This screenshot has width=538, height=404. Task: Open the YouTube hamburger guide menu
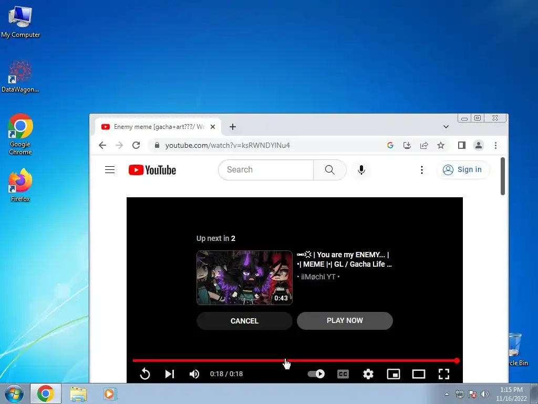110,170
